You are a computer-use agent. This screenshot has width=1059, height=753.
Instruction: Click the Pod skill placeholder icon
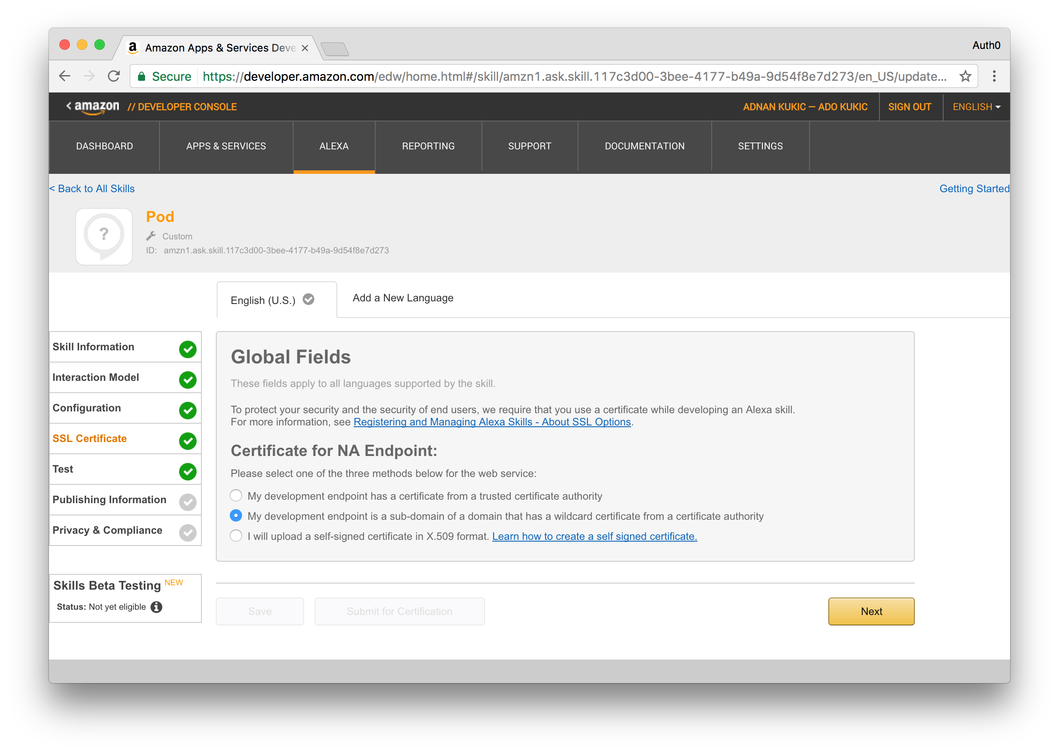click(x=104, y=236)
